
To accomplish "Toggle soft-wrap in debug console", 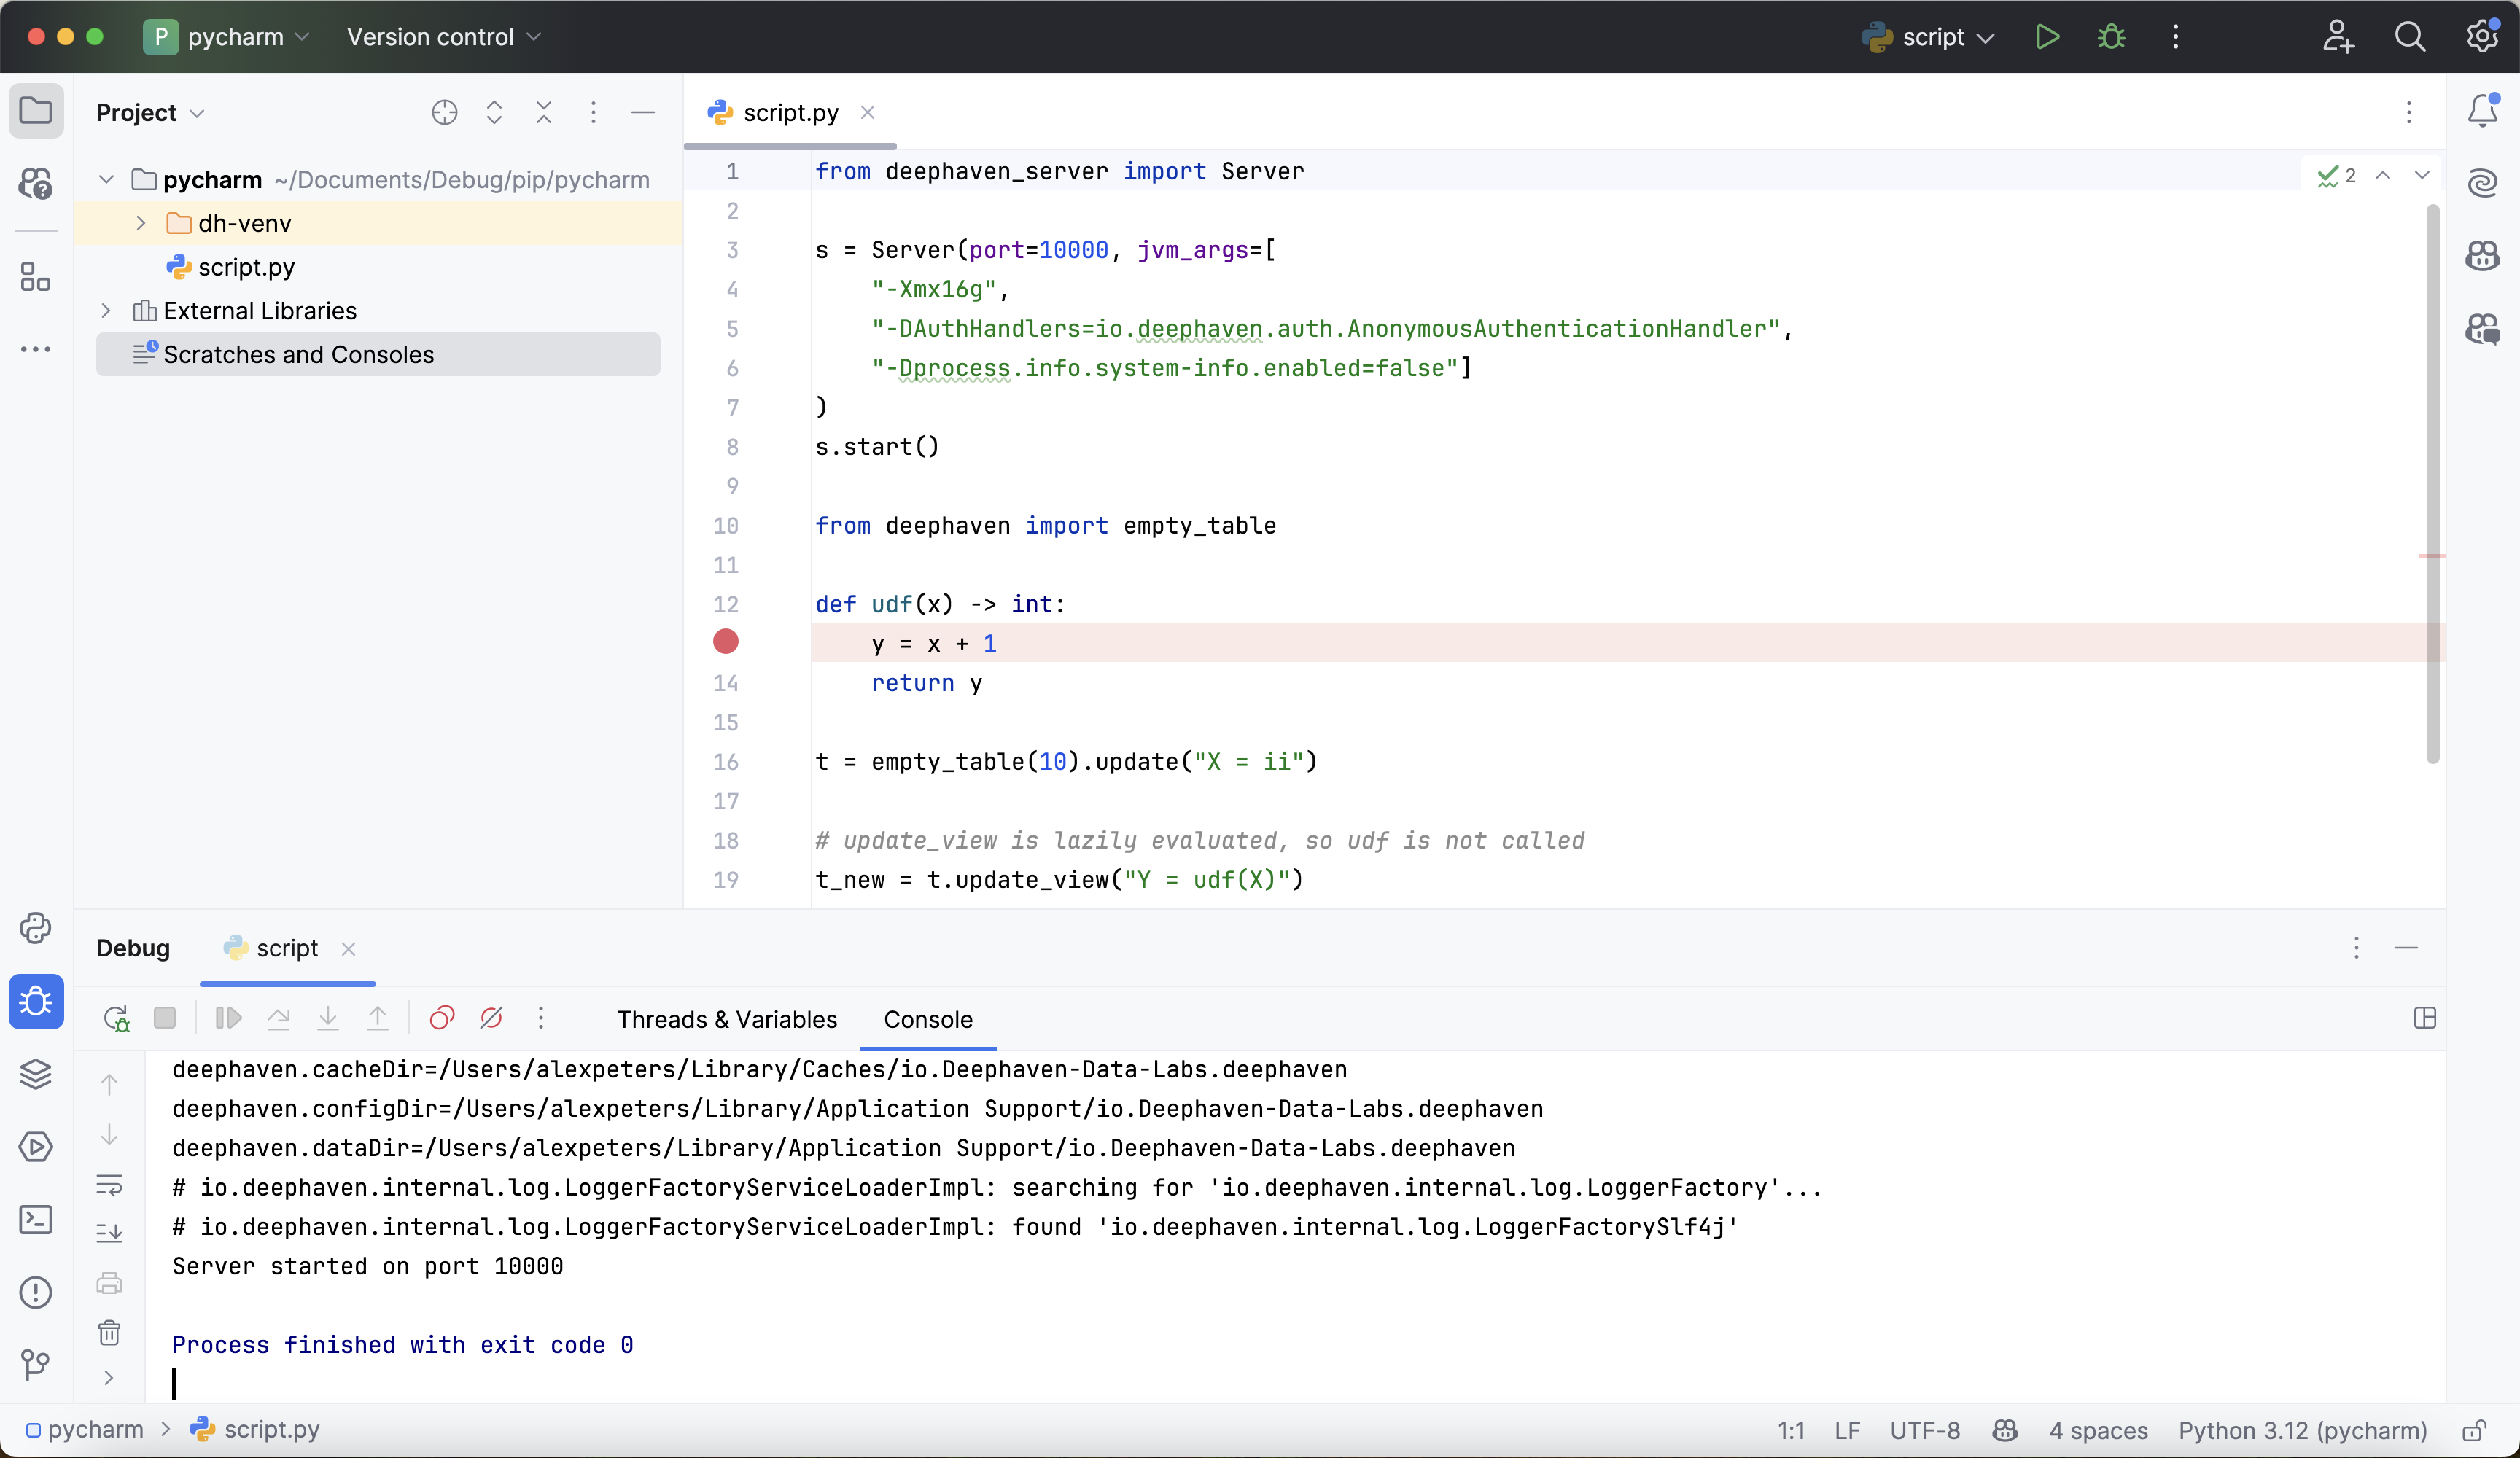I will (109, 1185).
